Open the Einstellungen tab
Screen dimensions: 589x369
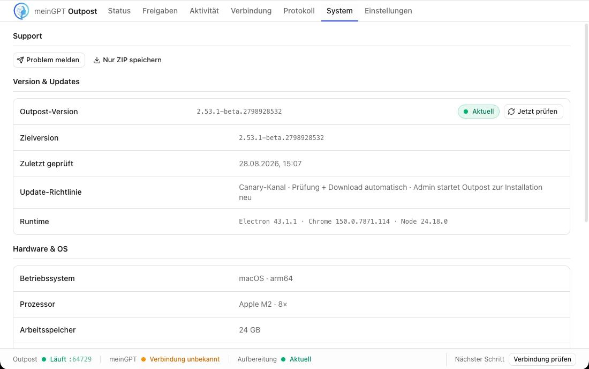(x=388, y=11)
